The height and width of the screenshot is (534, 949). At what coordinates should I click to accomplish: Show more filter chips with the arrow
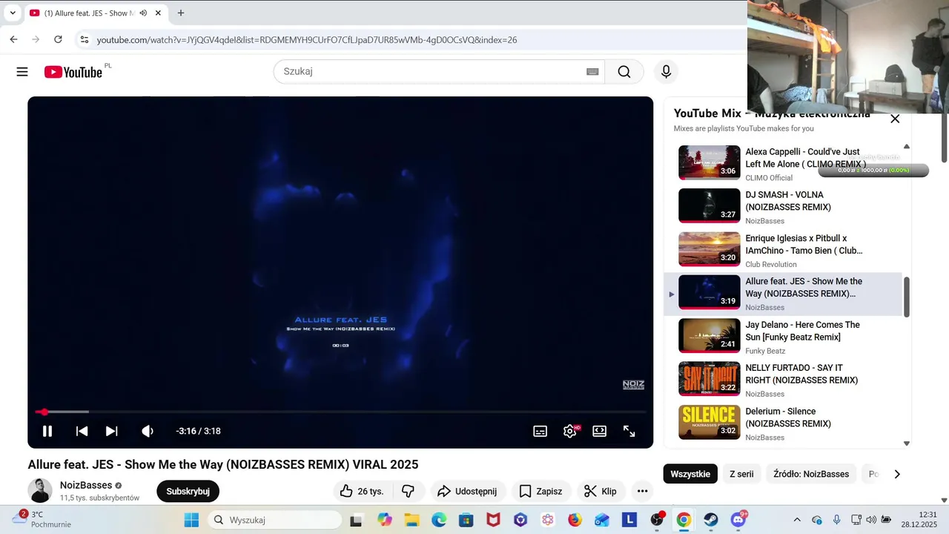(897, 474)
